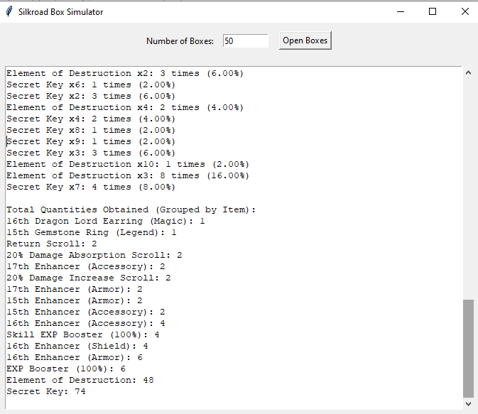Click the Open Boxes button
478x414 pixels.
tap(305, 40)
